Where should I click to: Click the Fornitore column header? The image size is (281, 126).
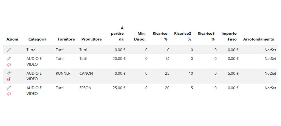pyautogui.click(x=66, y=39)
